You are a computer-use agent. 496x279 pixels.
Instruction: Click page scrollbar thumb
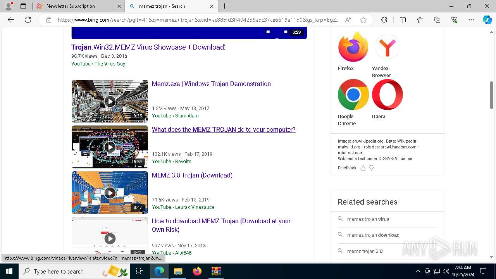[492, 95]
